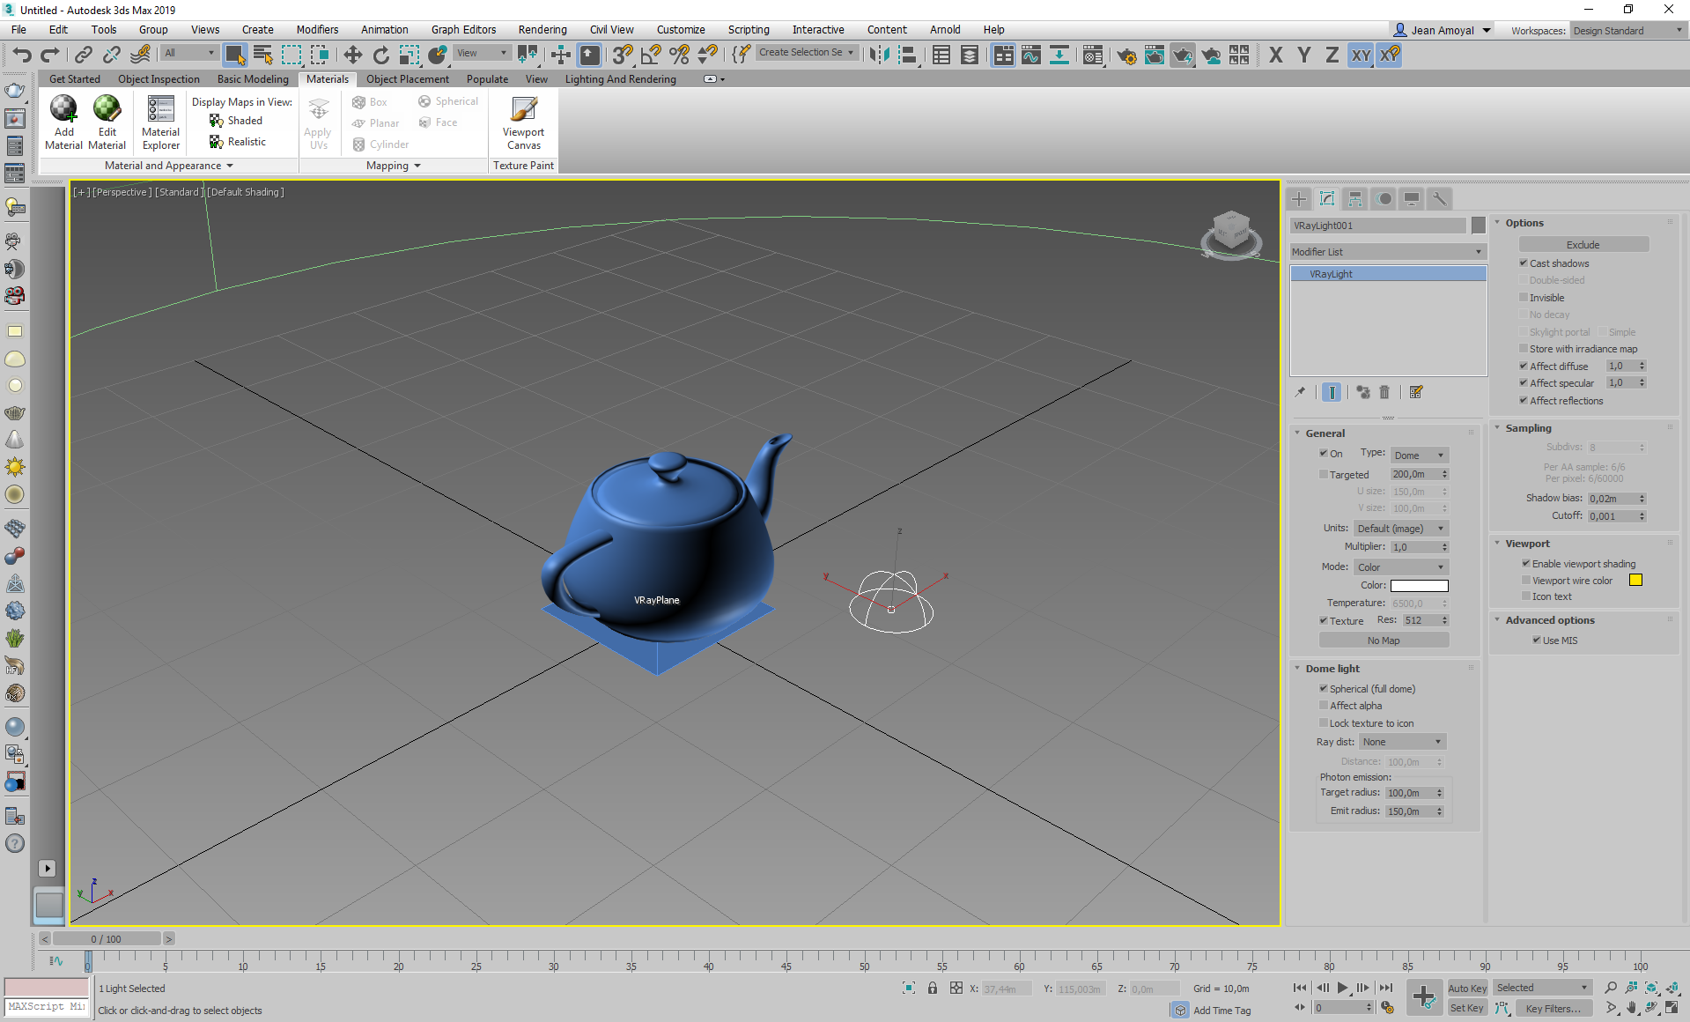The image size is (1690, 1022).
Task: Switch to the Object Placement ribbon tab
Action: click(x=408, y=78)
